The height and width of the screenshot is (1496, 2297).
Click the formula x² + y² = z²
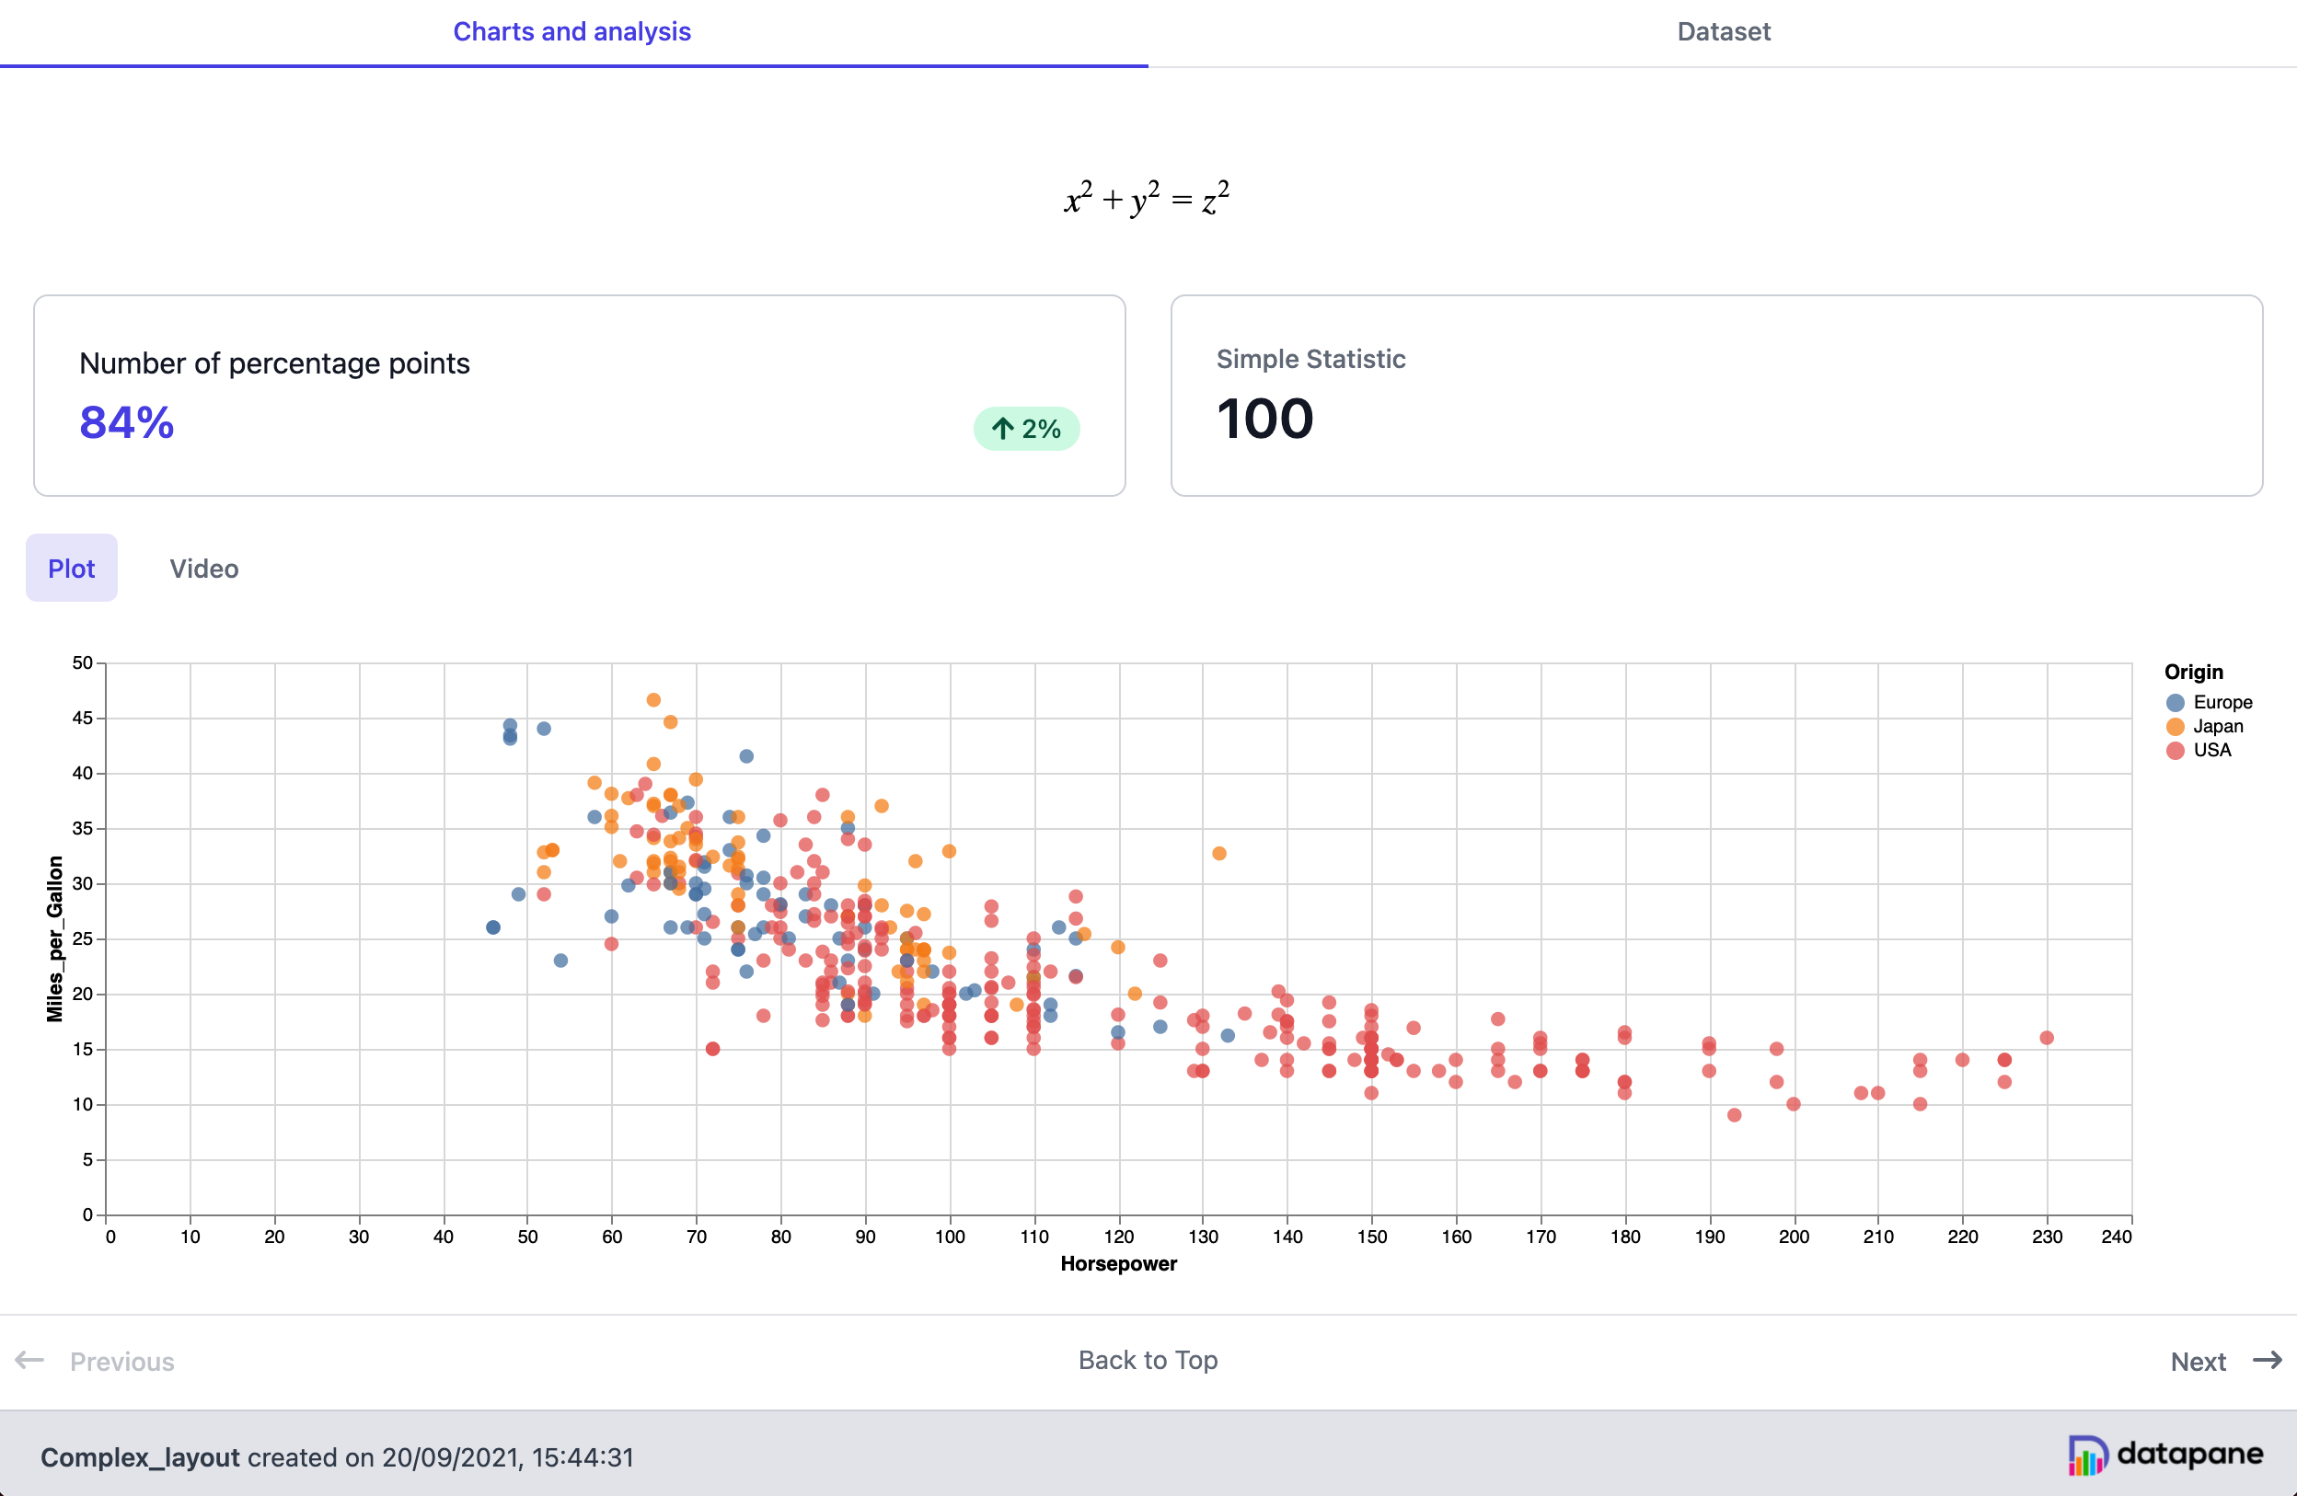point(1146,198)
